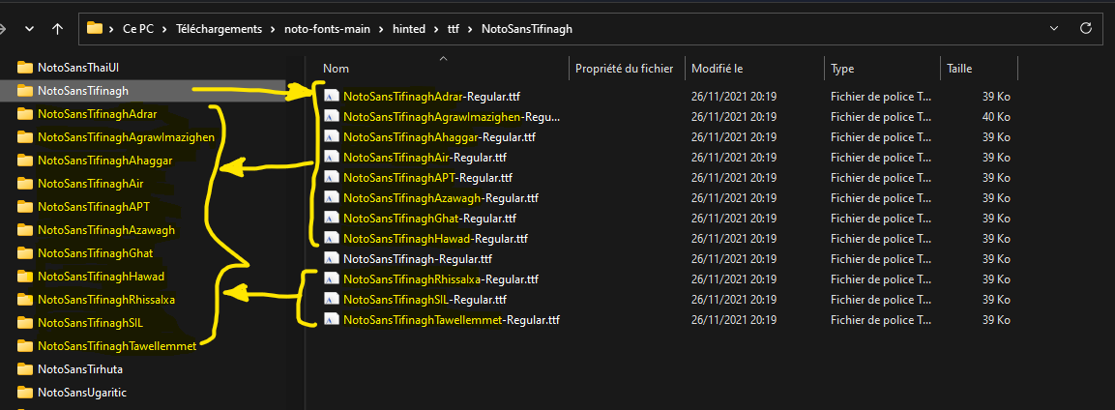This screenshot has height=410, width=1115.
Task: Select file name NotoSansTifinaghAdrar-Regular.ttf
Action: click(x=433, y=96)
